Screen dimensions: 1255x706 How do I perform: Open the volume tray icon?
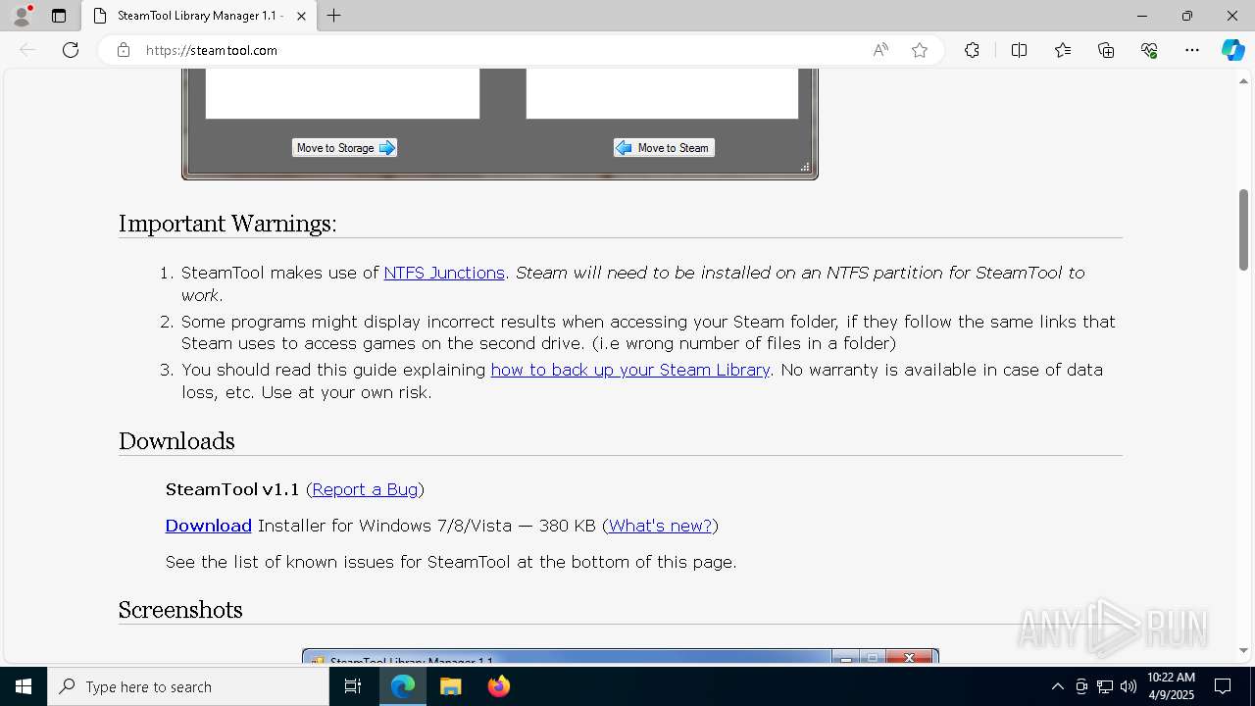pyautogui.click(x=1129, y=686)
